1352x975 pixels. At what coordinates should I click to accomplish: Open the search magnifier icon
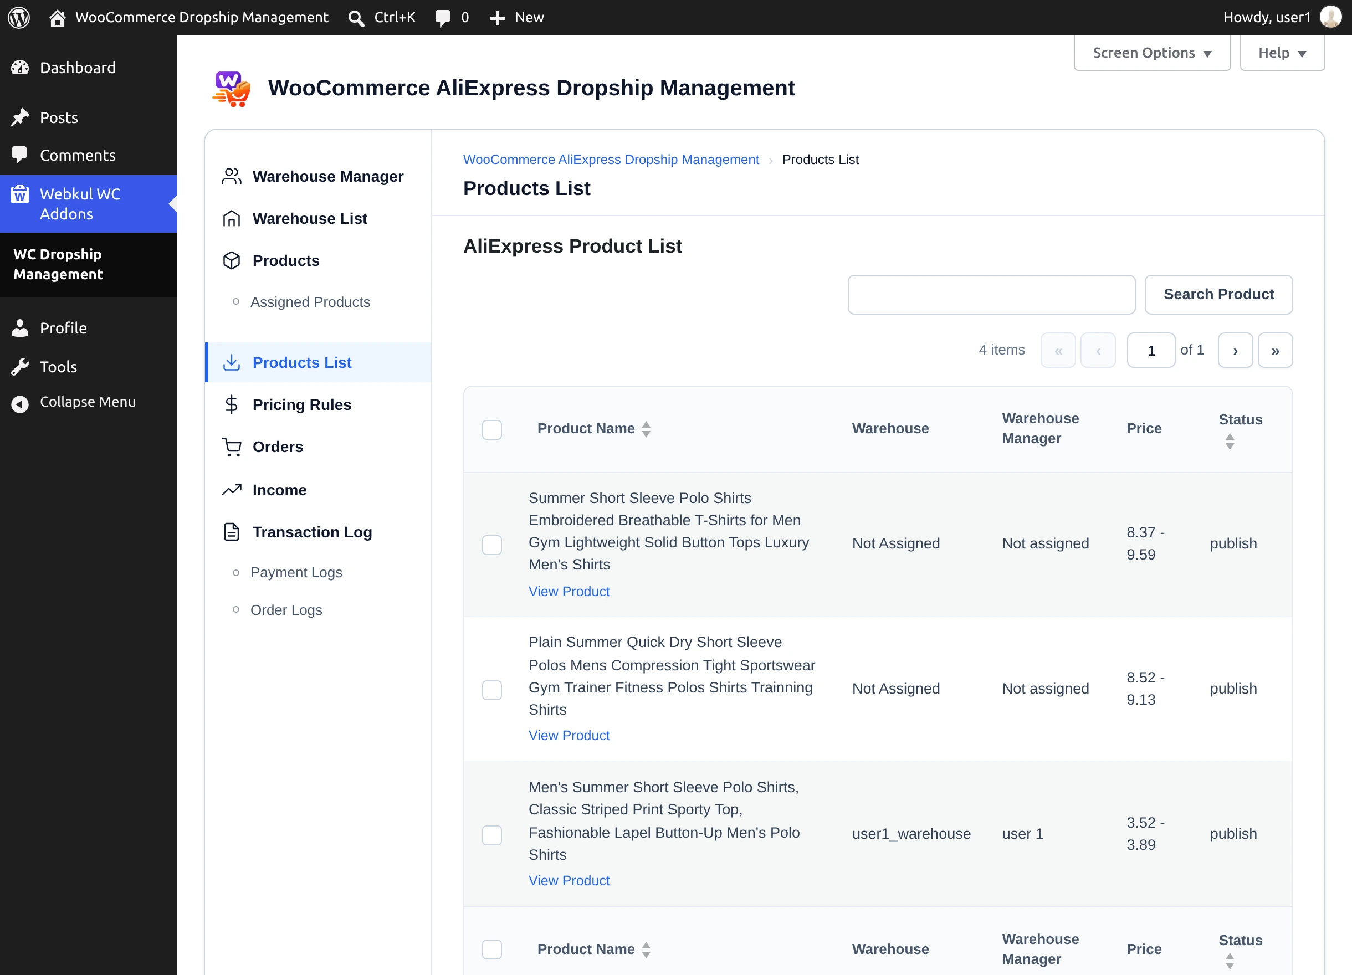pos(356,18)
